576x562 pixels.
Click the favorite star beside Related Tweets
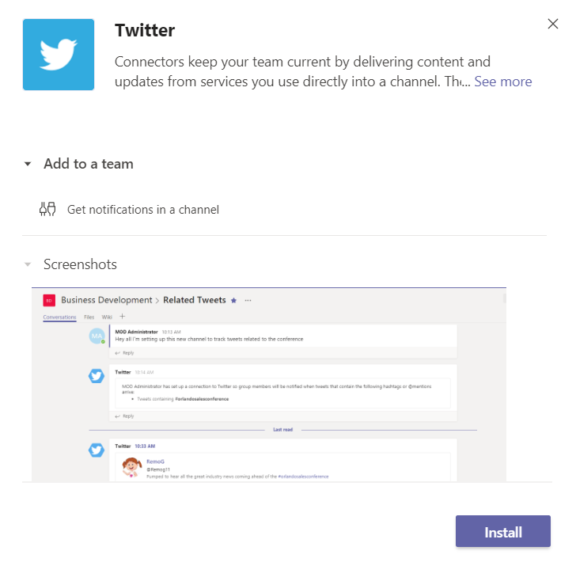point(233,300)
